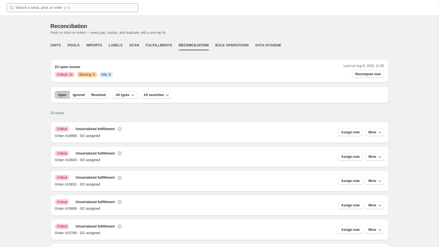The width and height of the screenshot is (439, 247).
Task: Click info icon beside order #10806 issue
Action: (x=120, y=202)
